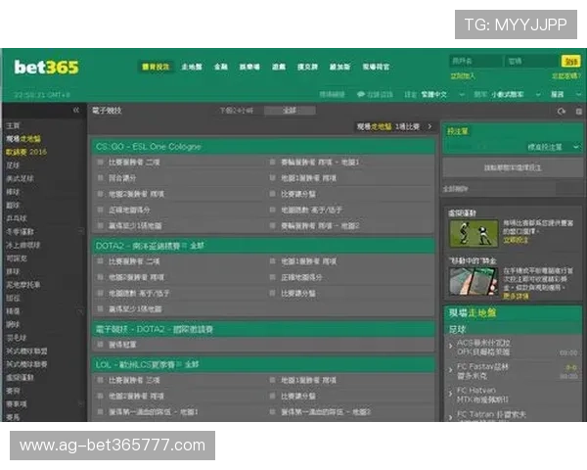Click the live chat speech bubble icon

coord(360,94)
